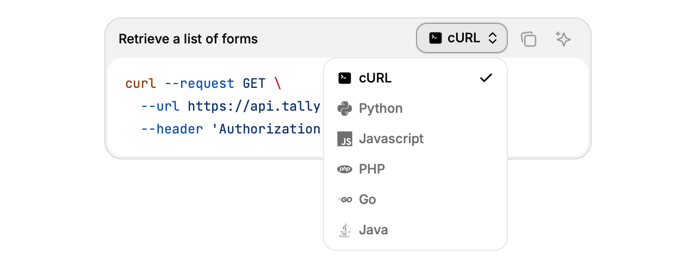Copy the code snippet with copy icon
Viewport: 696px width, 268px height.
tap(529, 39)
